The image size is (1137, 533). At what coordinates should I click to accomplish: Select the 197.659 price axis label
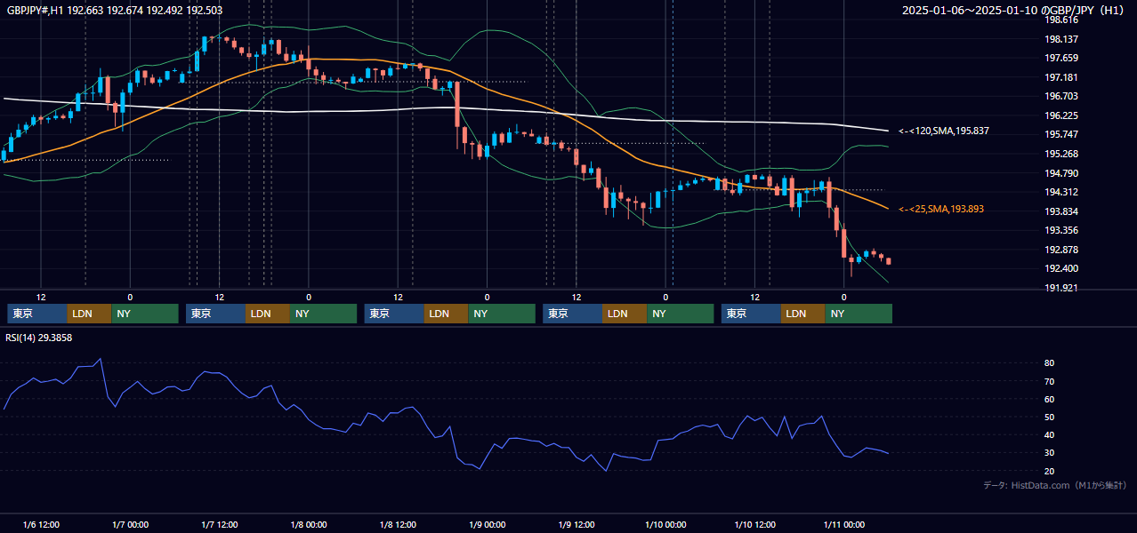(1061, 59)
